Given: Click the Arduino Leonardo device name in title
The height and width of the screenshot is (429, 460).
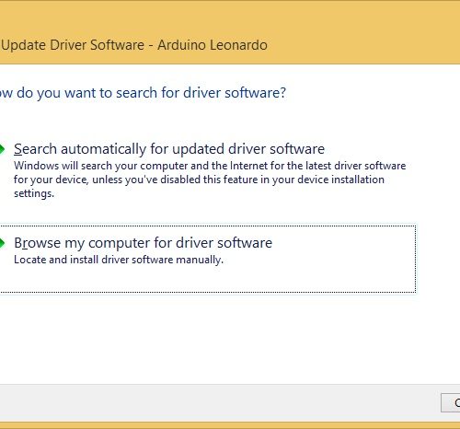Looking at the screenshot, I should click(x=213, y=45).
